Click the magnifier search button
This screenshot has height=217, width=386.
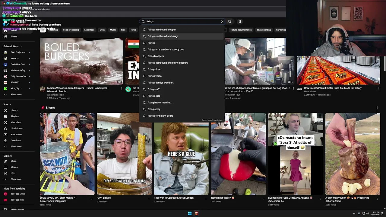(230, 22)
